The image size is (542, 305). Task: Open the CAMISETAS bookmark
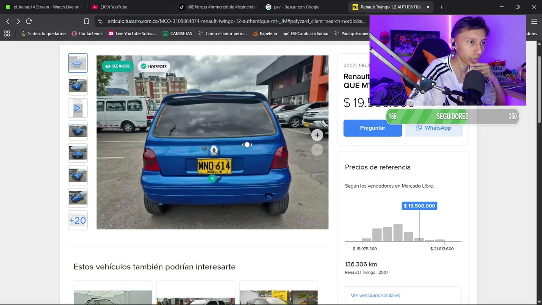coord(177,33)
